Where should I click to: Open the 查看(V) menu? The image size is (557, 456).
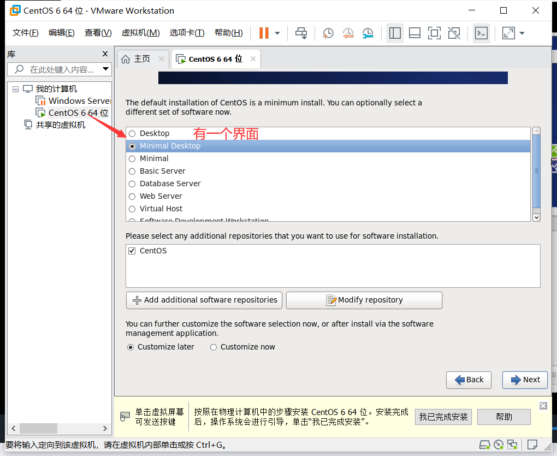tap(98, 33)
